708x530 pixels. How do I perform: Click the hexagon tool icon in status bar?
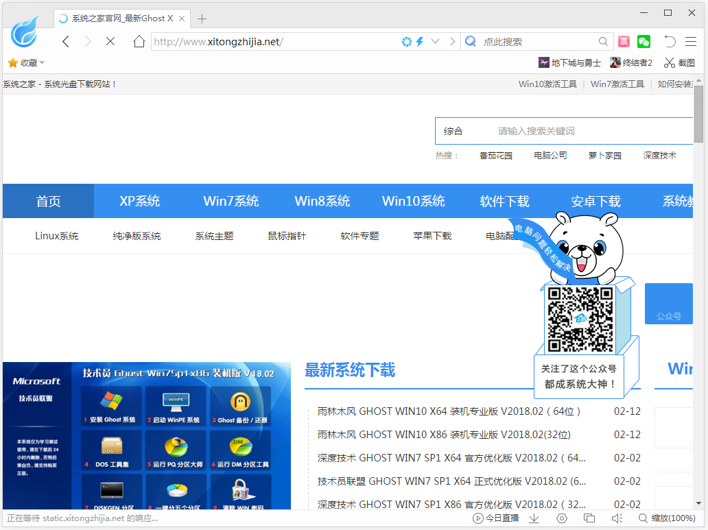pos(562,518)
